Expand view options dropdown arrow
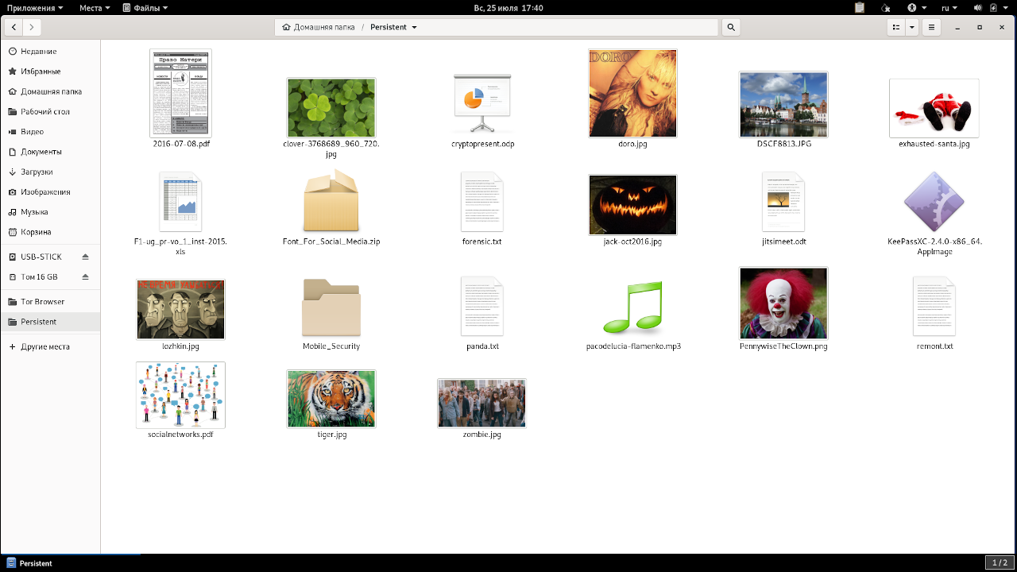The width and height of the screenshot is (1017, 572). [x=912, y=27]
